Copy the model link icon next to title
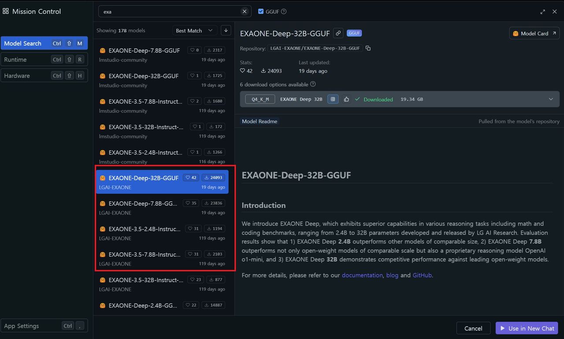564x339 pixels. pos(338,33)
